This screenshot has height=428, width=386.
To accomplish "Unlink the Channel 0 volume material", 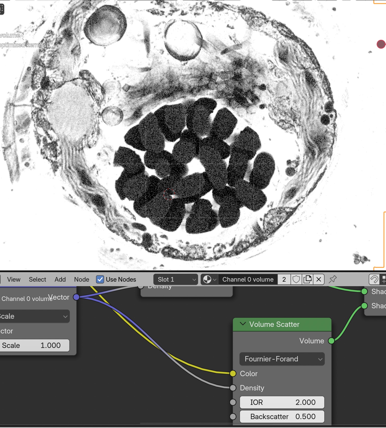I will (x=319, y=280).
